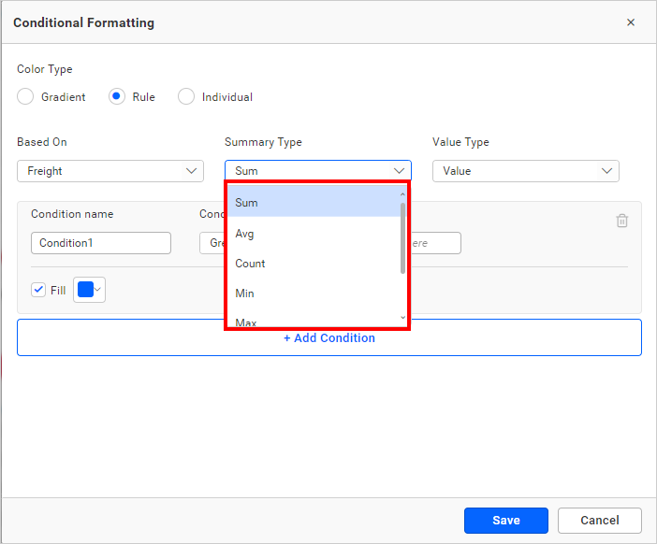Pick Count in the summary list
This screenshot has width=657, height=544.
(x=313, y=264)
